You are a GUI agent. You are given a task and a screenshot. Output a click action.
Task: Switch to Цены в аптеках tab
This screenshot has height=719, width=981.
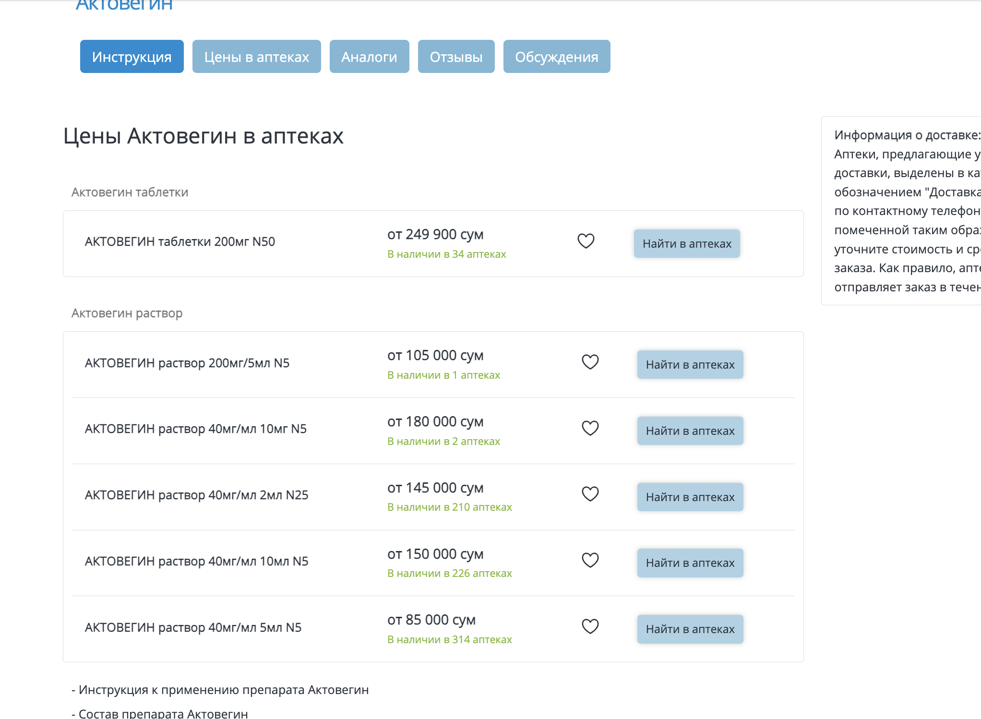pos(256,57)
